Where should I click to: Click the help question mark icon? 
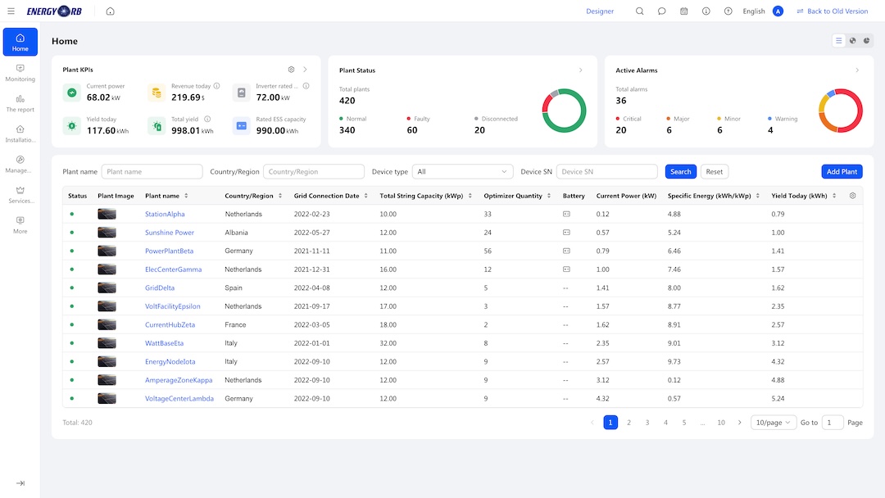(x=728, y=11)
